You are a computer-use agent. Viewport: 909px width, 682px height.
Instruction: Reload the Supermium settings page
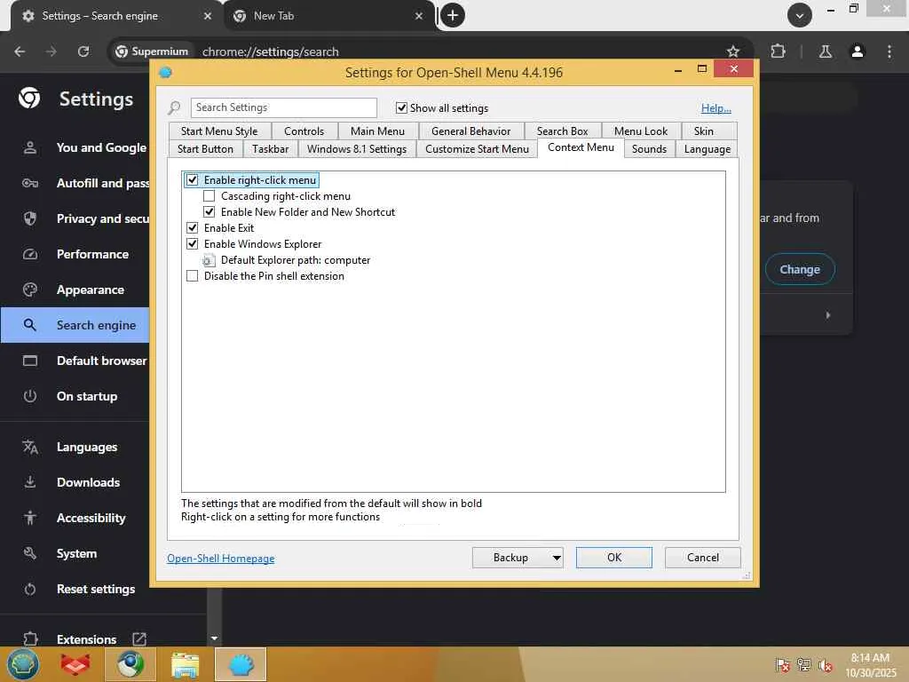click(x=83, y=51)
